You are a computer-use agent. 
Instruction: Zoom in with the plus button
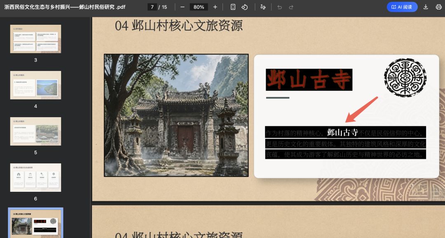pos(215,7)
